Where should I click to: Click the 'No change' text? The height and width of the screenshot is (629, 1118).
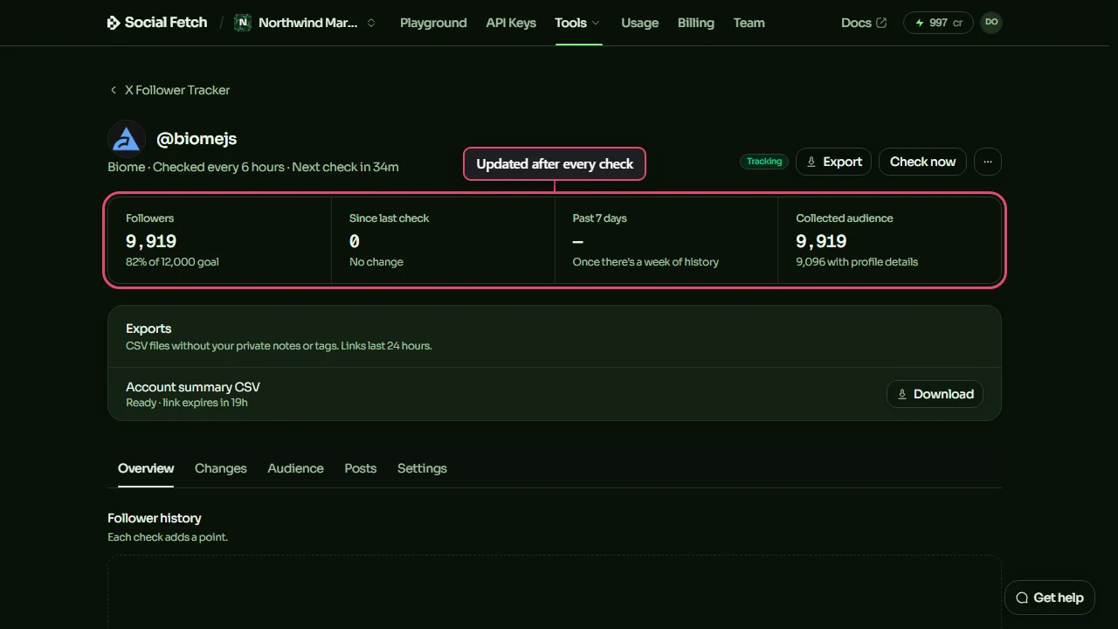(376, 262)
